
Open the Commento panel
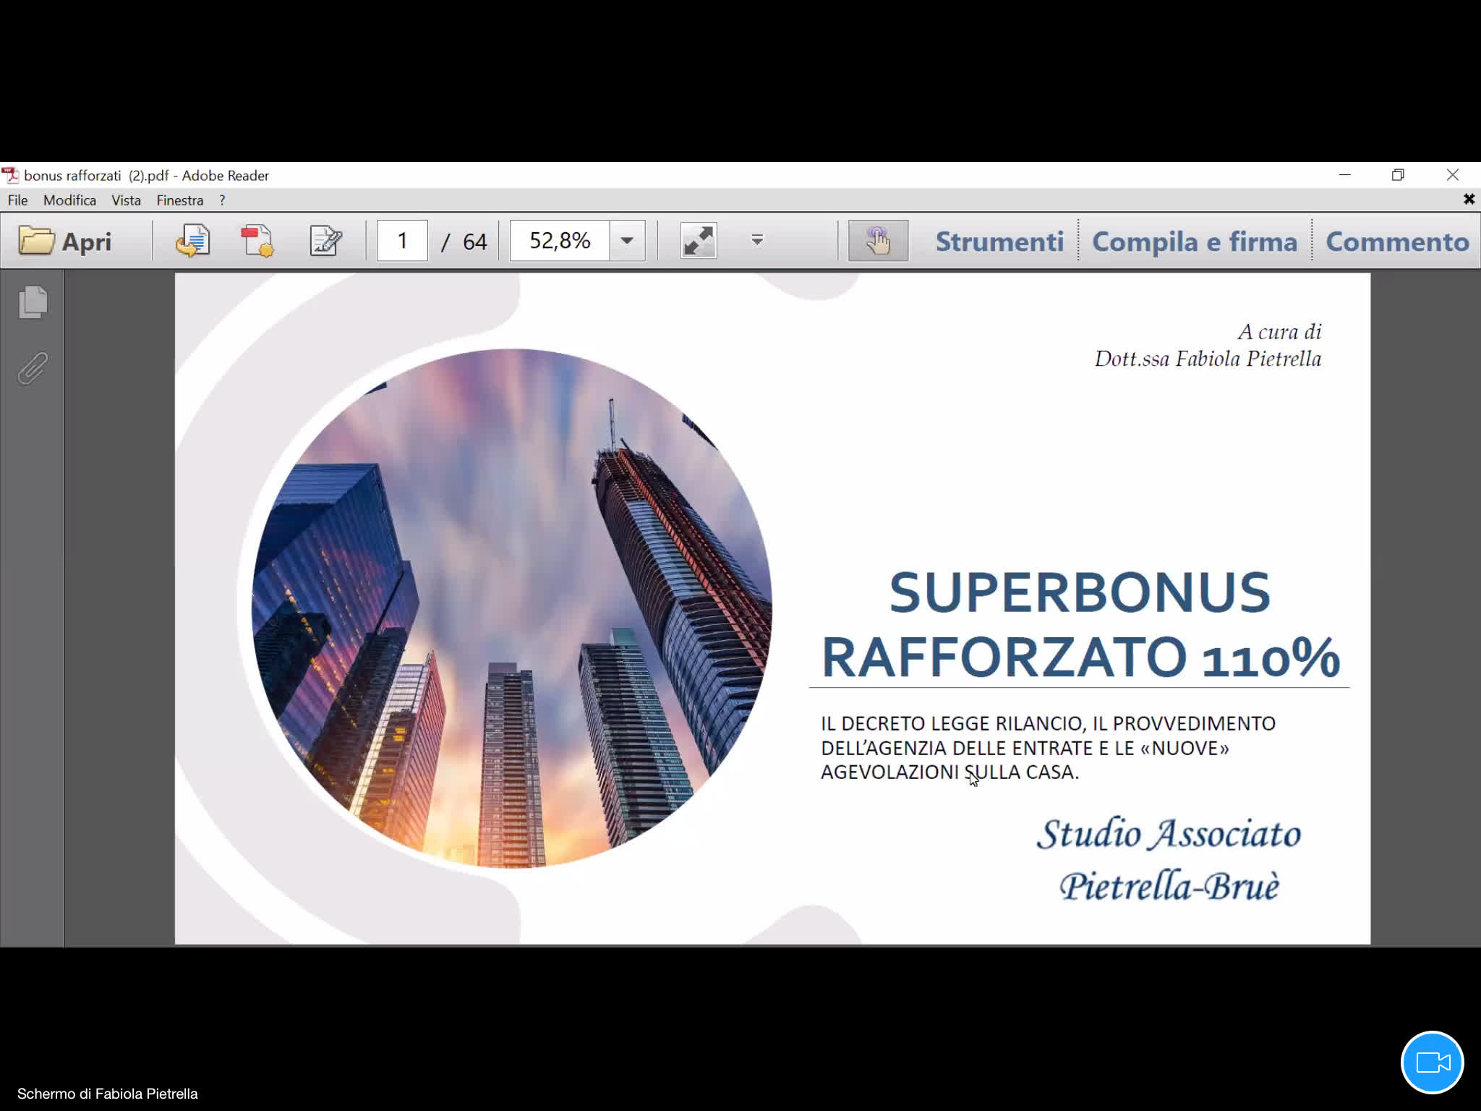[x=1397, y=242]
